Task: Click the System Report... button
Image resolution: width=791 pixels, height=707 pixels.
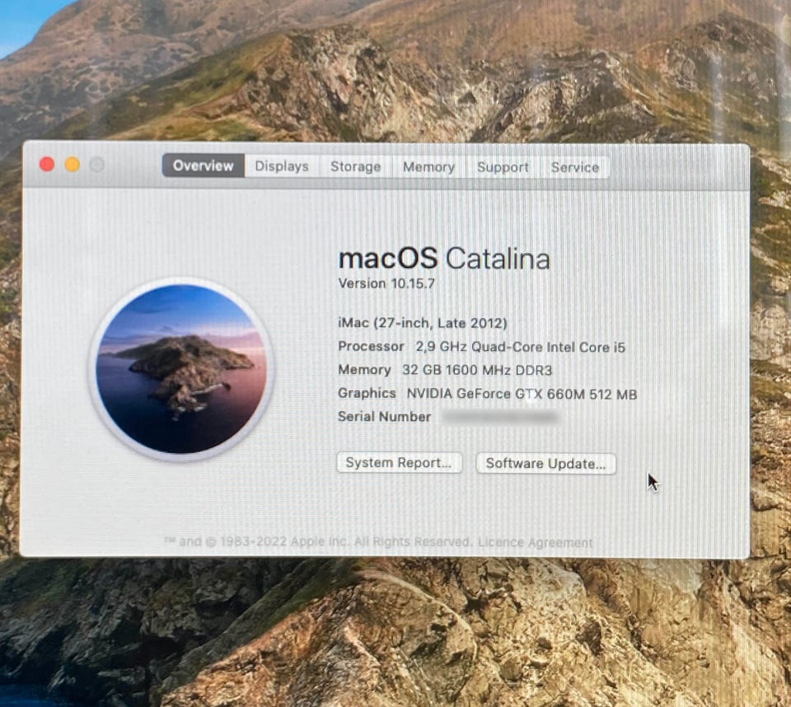Action: 399,463
